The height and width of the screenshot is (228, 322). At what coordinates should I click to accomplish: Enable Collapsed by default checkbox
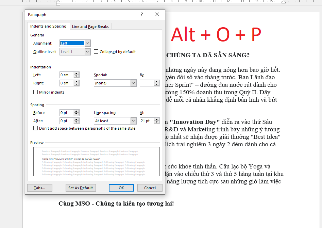click(x=96, y=52)
